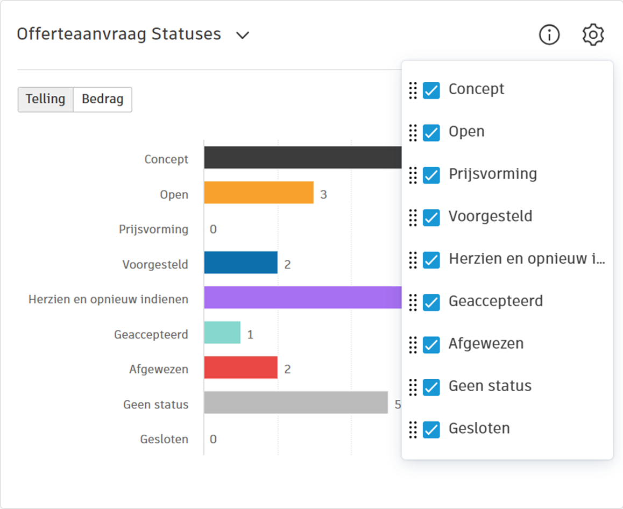The image size is (623, 509).
Task: Click the drag handle beside Voorgesteld
Action: [x=413, y=217]
